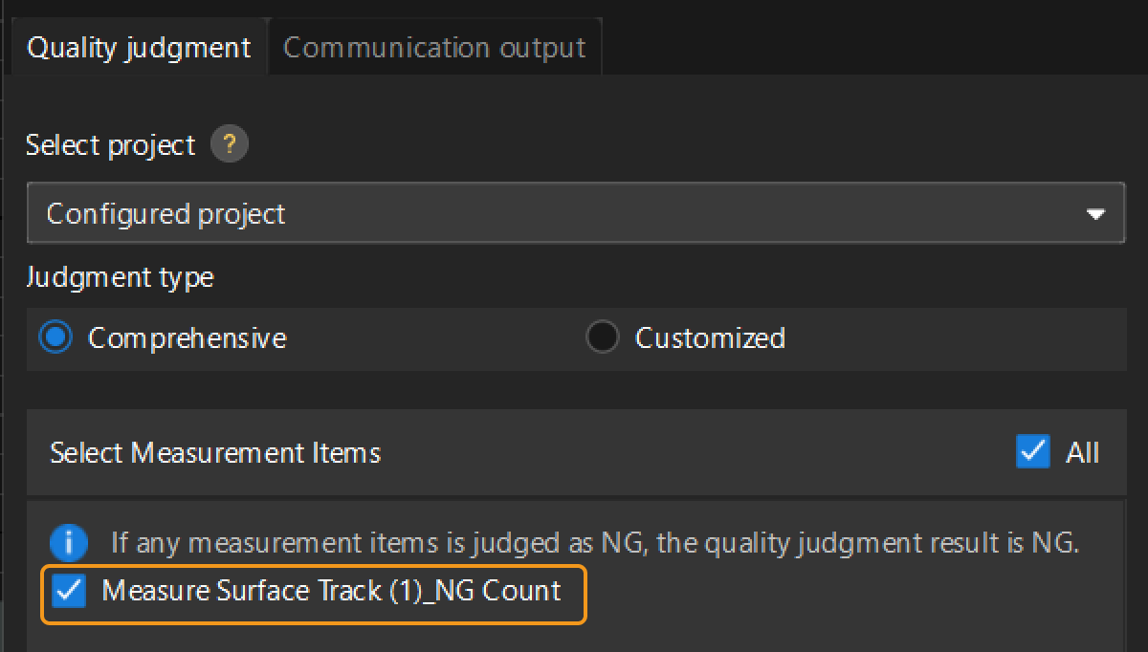
Task: Switch to the Communication output tab
Action: [434, 48]
